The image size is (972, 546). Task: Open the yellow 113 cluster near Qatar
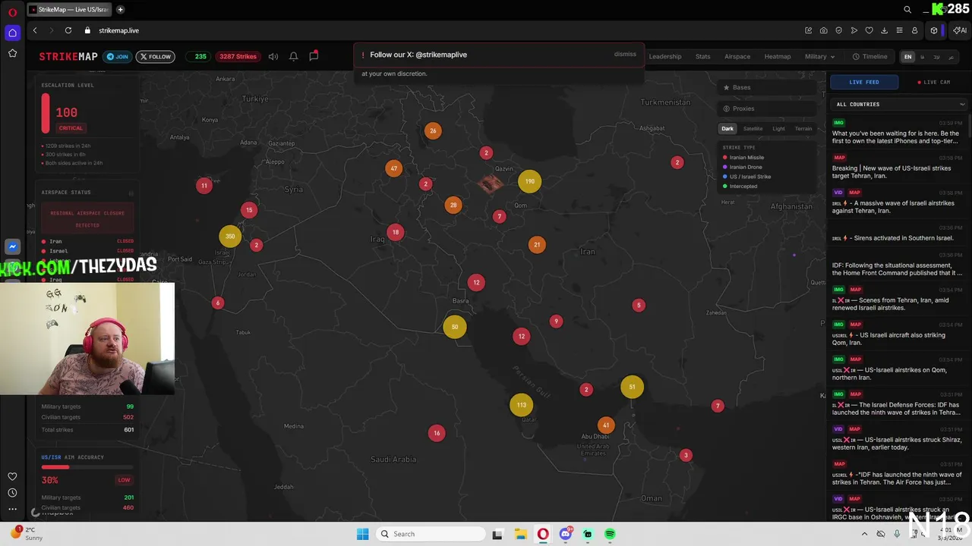pos(521,405)
